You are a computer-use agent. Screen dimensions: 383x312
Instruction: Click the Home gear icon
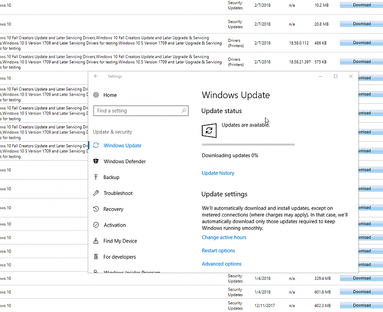pyautogui.click(x=96, y=95)
